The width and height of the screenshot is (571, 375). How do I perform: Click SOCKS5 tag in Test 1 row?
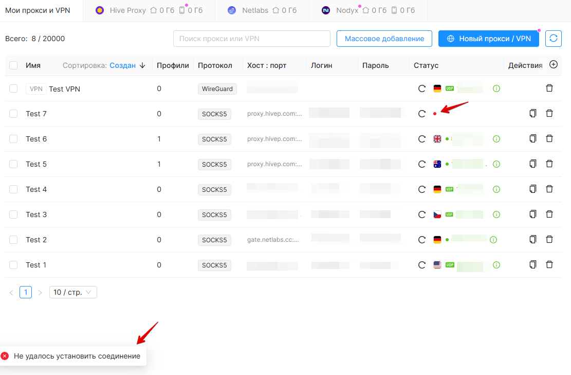[214, 265]
